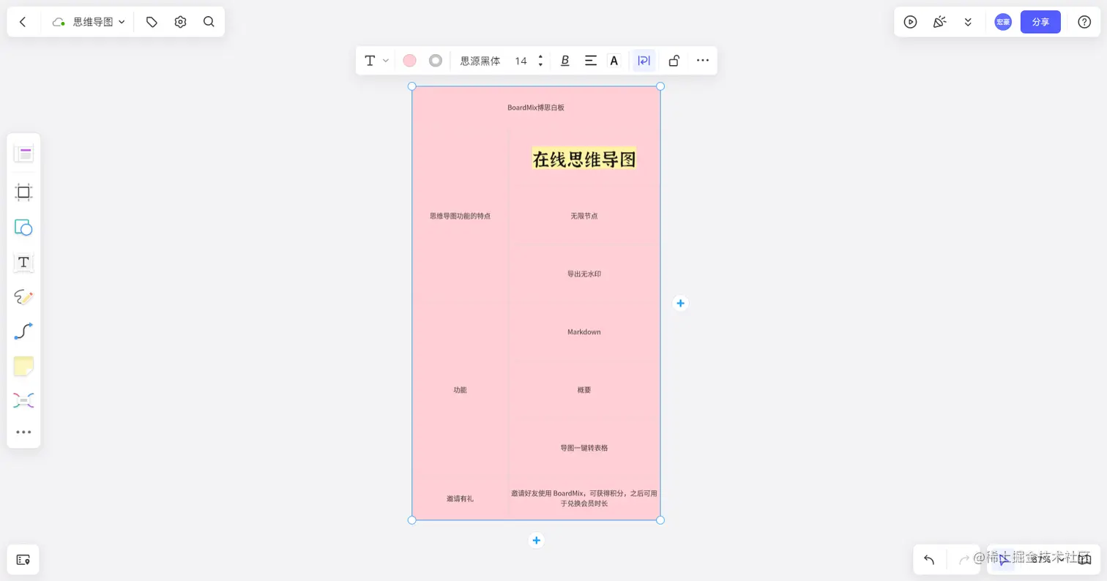The image size is (1107, 581).
Task: Open more tools ellipsis in left sidebar
Action: pos(23,432)
